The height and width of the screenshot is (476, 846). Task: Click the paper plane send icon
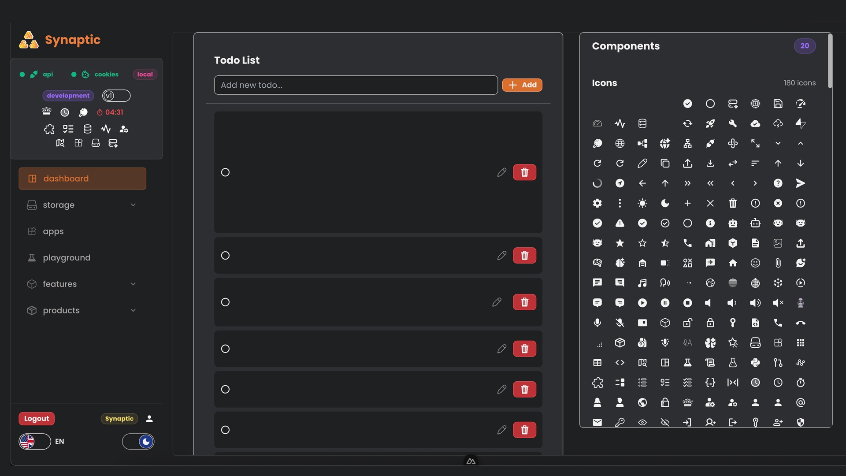[800, 183]
